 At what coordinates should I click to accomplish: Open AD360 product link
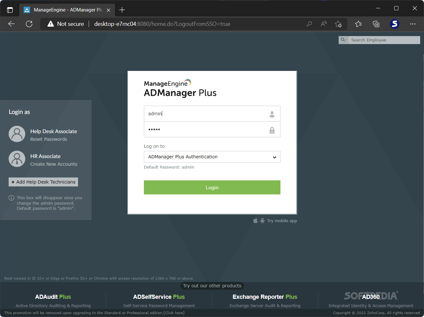point(371,297)
